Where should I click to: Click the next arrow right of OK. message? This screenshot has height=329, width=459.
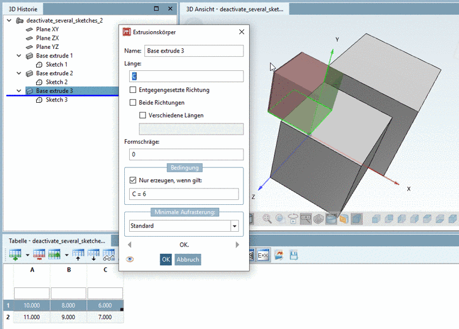pos(237,245)
